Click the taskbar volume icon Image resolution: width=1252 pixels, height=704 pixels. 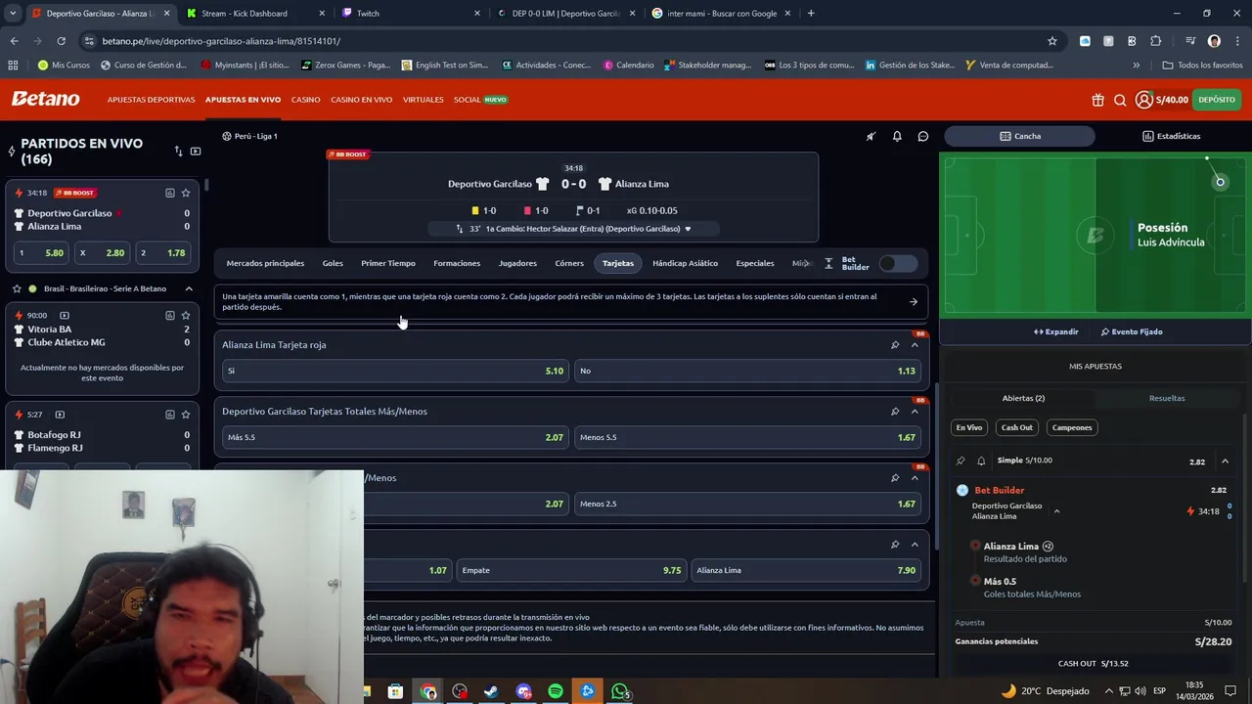coord(1140,691)
